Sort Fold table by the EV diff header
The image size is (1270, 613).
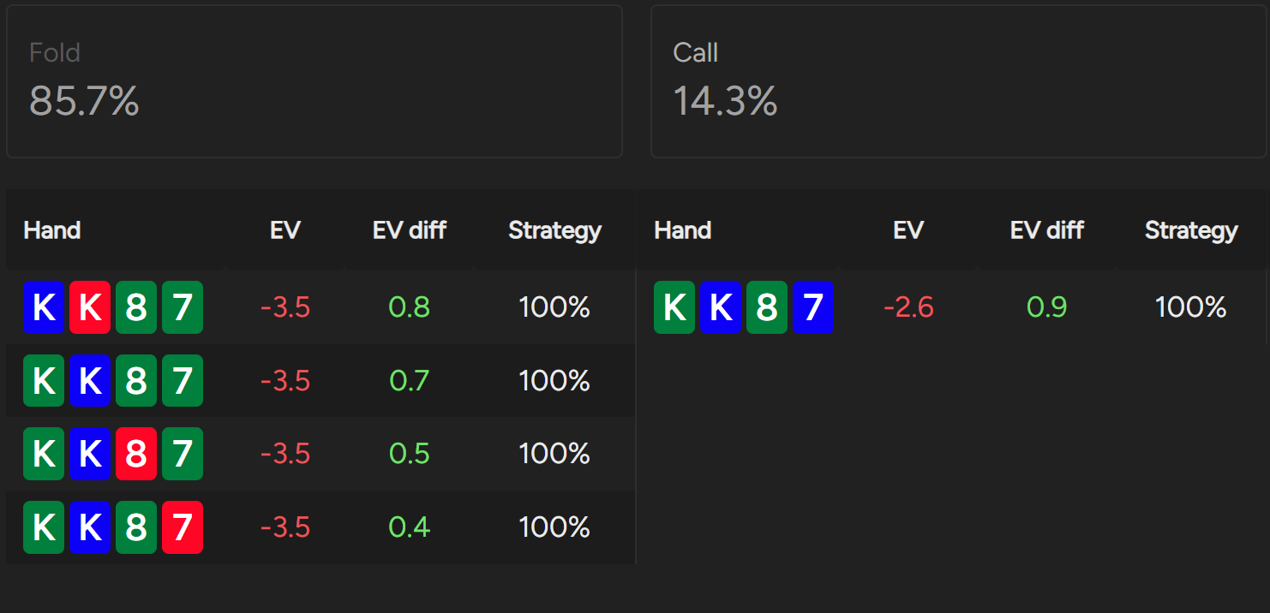click(x=410, y=230)
